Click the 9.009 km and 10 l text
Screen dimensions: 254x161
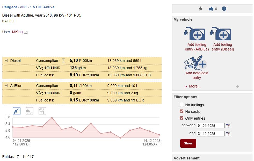(x=122, y=86)
